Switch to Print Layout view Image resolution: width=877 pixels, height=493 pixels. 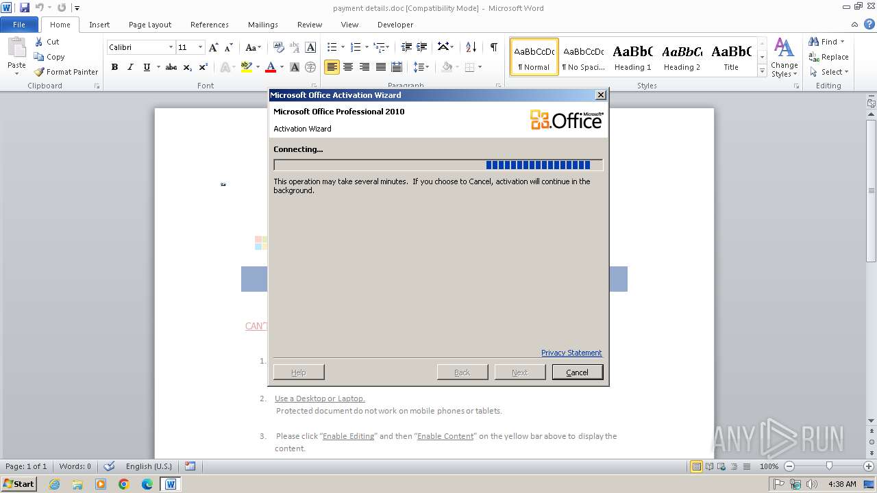click(696, 466)
